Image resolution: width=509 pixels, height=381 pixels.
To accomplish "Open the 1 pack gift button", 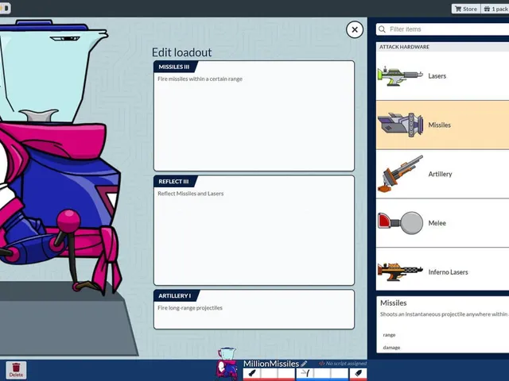I will [x=495, y=9].
